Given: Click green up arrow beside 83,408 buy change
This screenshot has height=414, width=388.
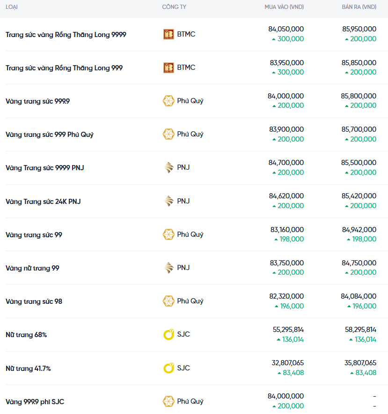Looking at the screenshot, I should click(279, 373).
